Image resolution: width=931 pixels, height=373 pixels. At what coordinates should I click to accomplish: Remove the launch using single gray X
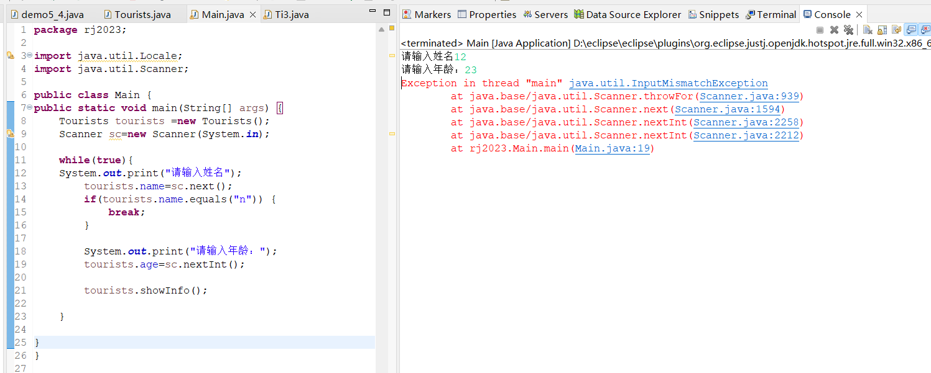(835, 30)
